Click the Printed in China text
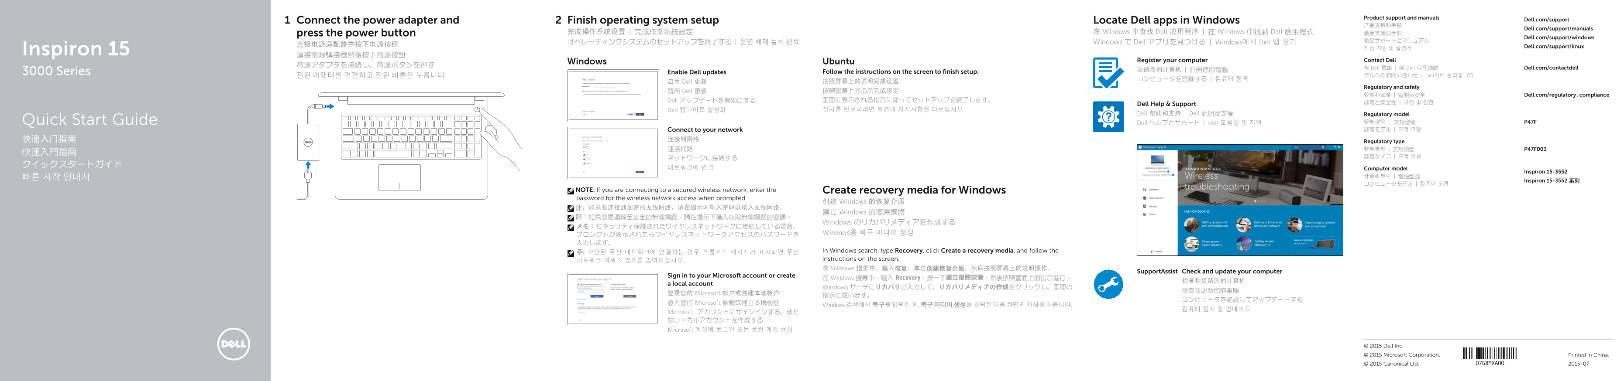This screenshot has width=1624, height=381. 1588,354
